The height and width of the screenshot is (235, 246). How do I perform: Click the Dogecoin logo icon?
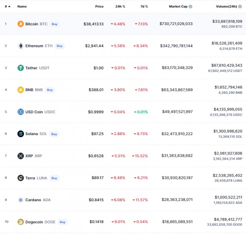(x=21, y=222)
